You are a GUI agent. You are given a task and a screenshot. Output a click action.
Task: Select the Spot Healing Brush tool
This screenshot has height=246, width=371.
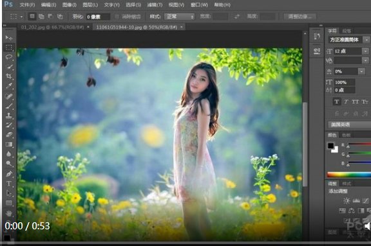pos(9,96)
